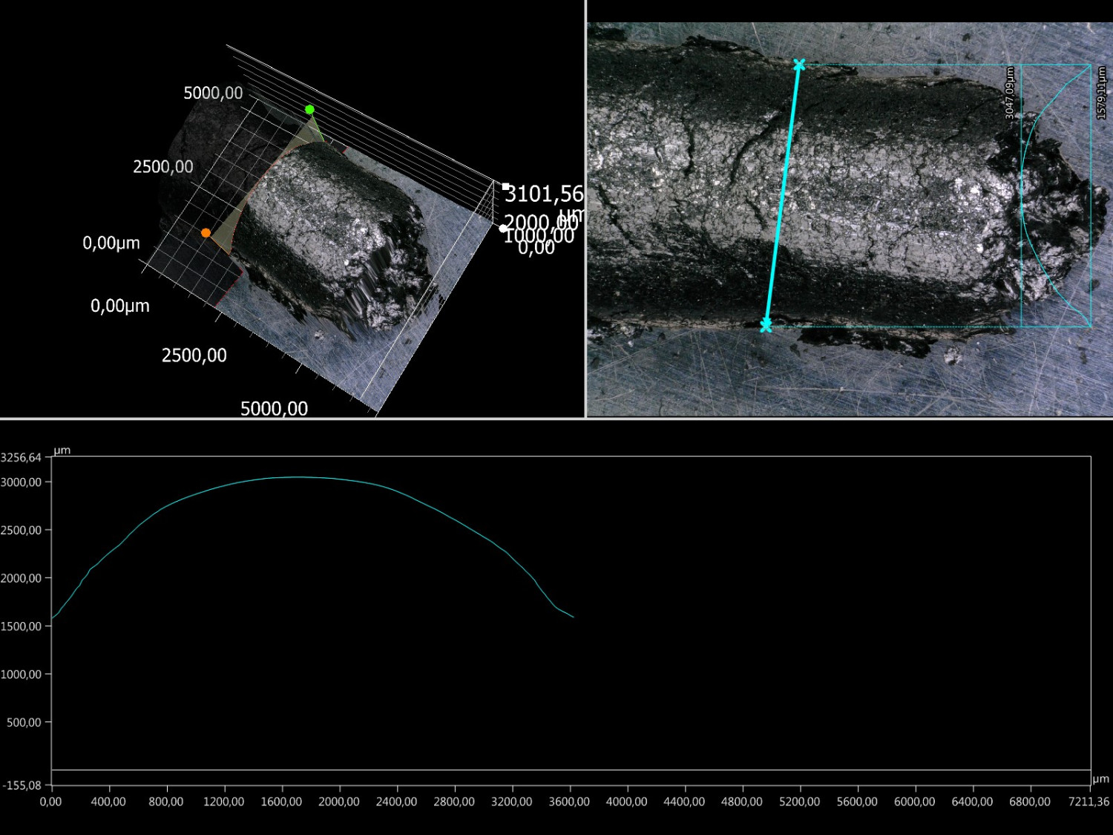The height and width of the screenshot is (835, 1113).
Task: Click the 3101,56 height value label
Action: [x=544, y=194]
